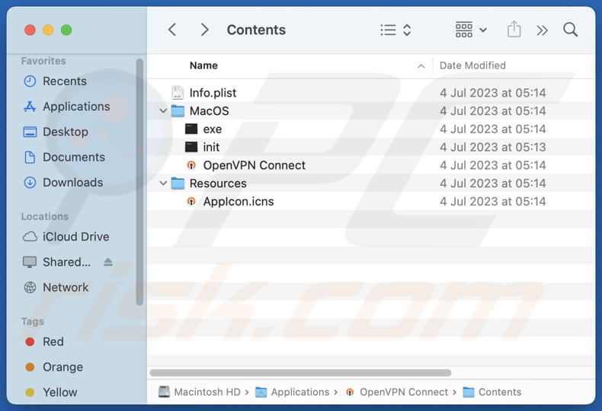Screen dimensions: 602x411
Task: Click the init date 4 Jul 2023 at 05:13
Action: point(492,147)
